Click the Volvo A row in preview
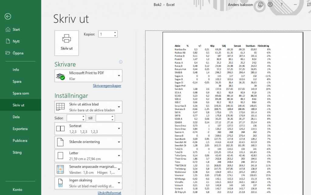The height and width of the screenshot is (195, 311). coord(223,185)
